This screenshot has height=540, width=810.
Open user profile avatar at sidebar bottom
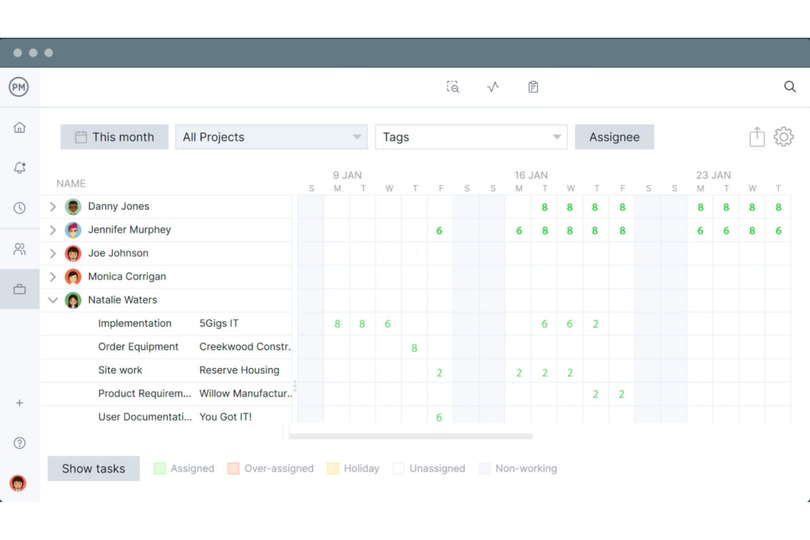(x=18, y=483)
